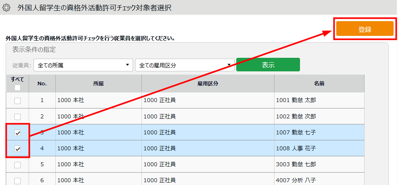Check the box for 1001 勤怠 太郎
398x185 pixels.
point(18,100)
